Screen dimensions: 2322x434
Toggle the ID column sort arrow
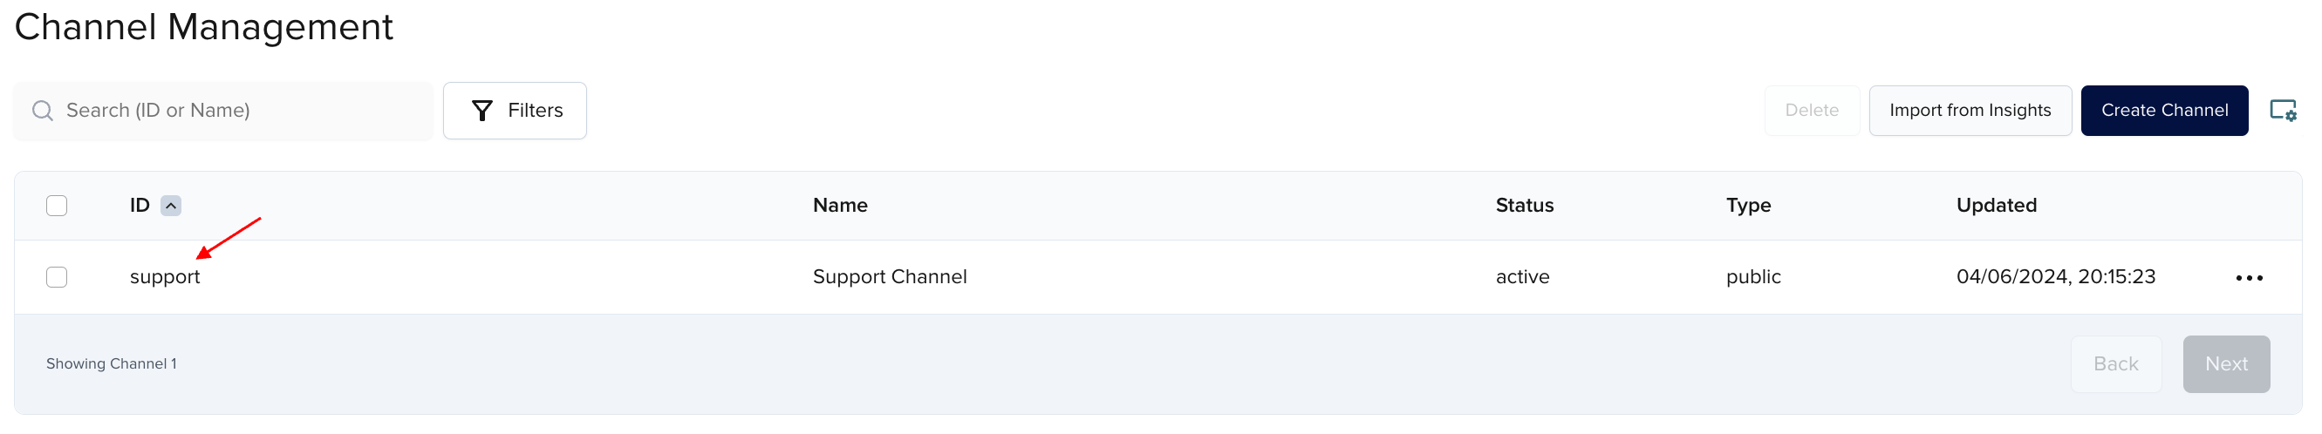coord(170,207)
